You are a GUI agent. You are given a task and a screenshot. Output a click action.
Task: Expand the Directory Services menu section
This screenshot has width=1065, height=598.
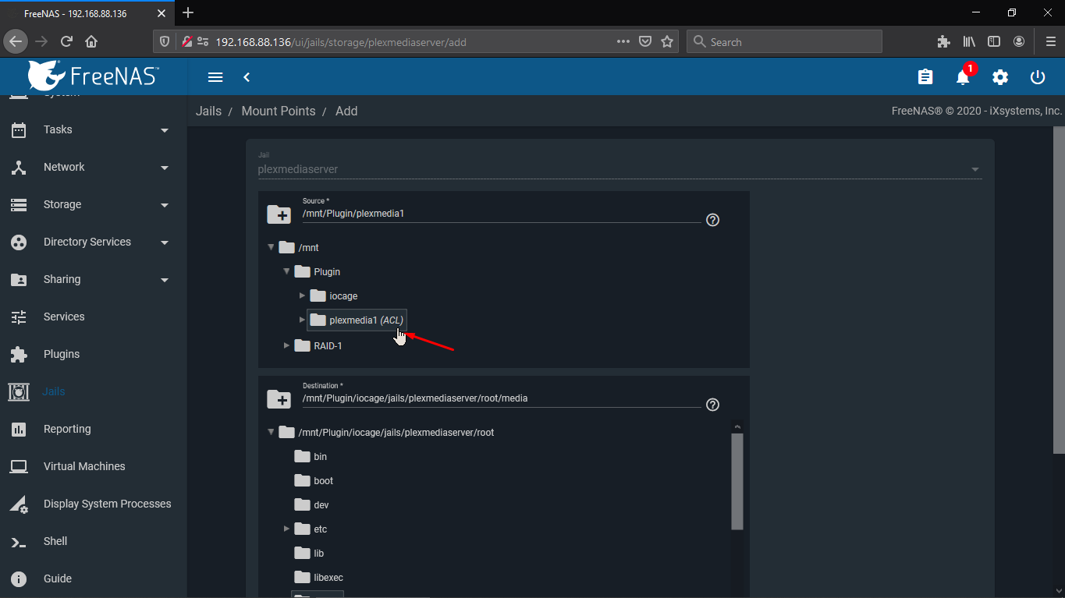coord(165,242)
